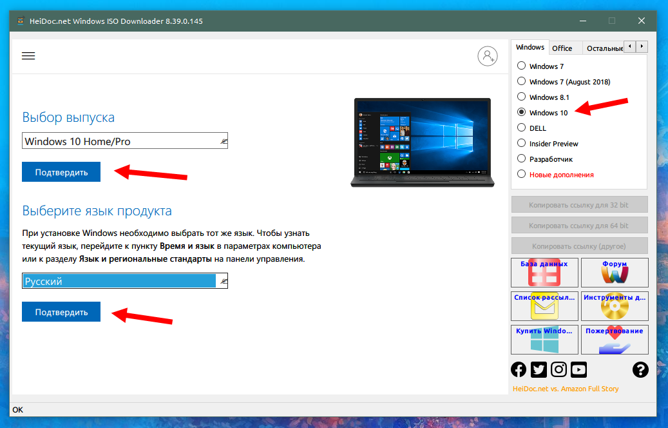Open the HeiDoc Twitter icon
This screenshot has width=668, height=428.
coord(539,369)
